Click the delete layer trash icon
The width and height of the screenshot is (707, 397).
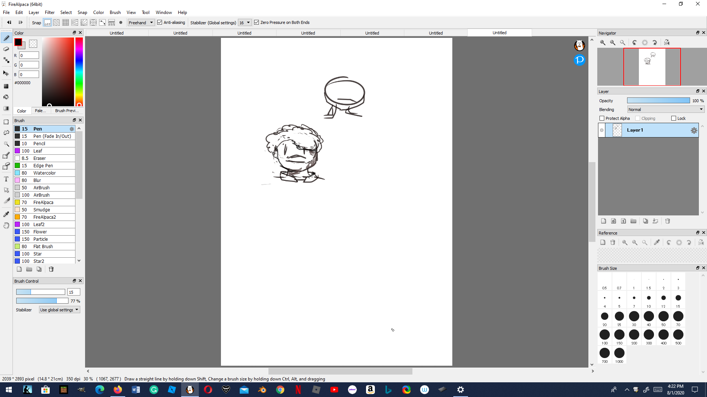tap(668, 221)
